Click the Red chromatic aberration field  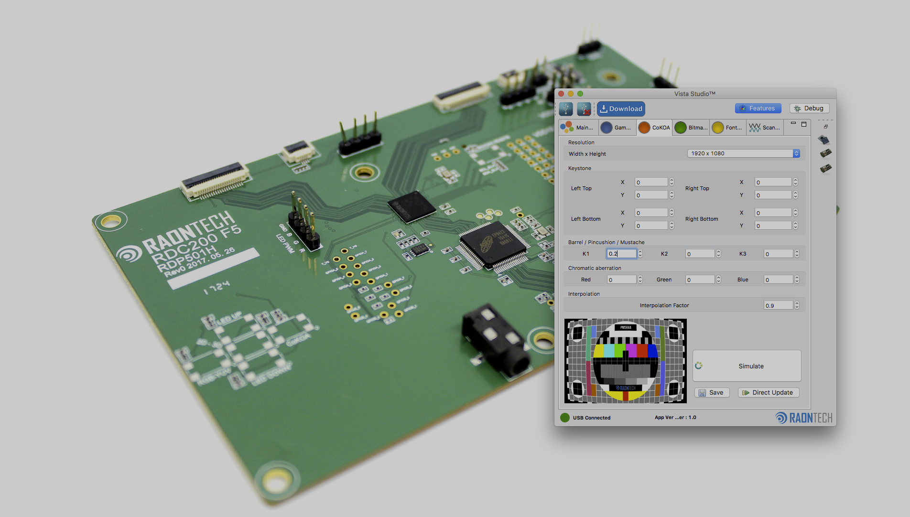click(622, 280)
